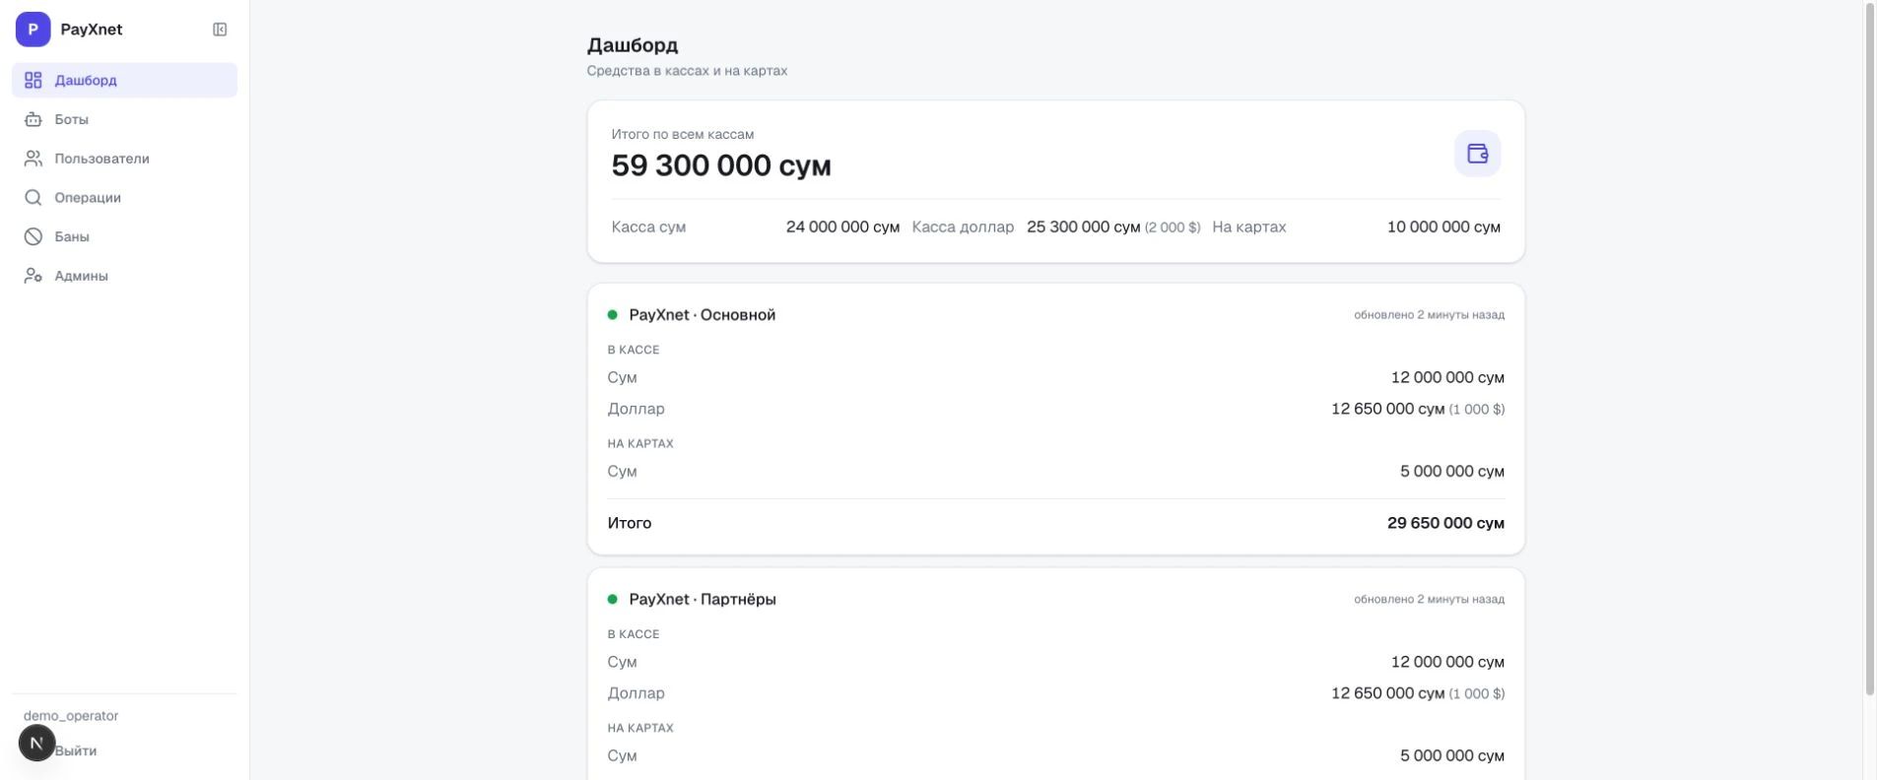Click the demo_operator username

[71, 716]
